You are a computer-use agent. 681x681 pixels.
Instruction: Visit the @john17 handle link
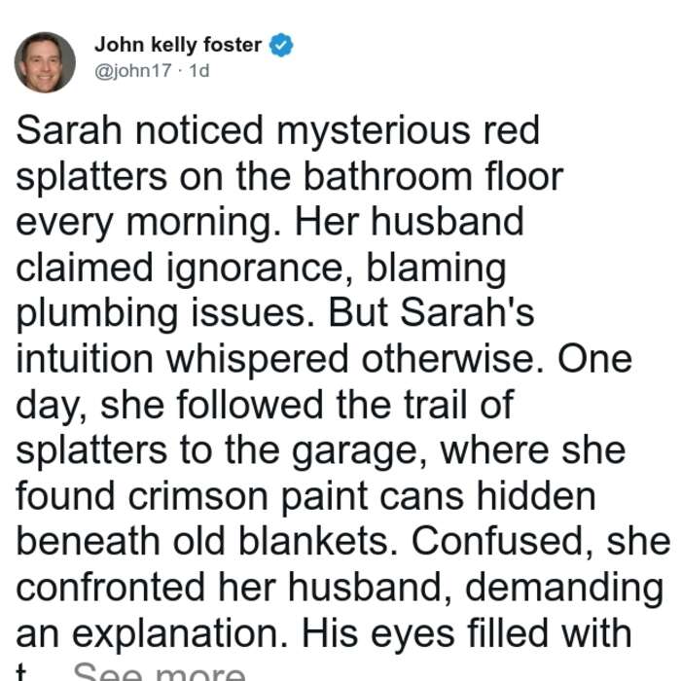[133, 71]
